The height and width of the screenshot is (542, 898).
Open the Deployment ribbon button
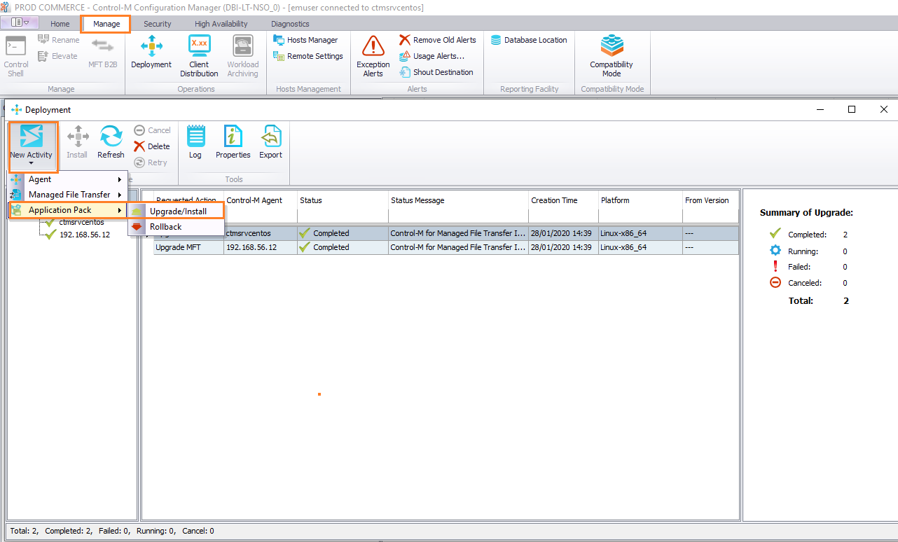(151, 53)
